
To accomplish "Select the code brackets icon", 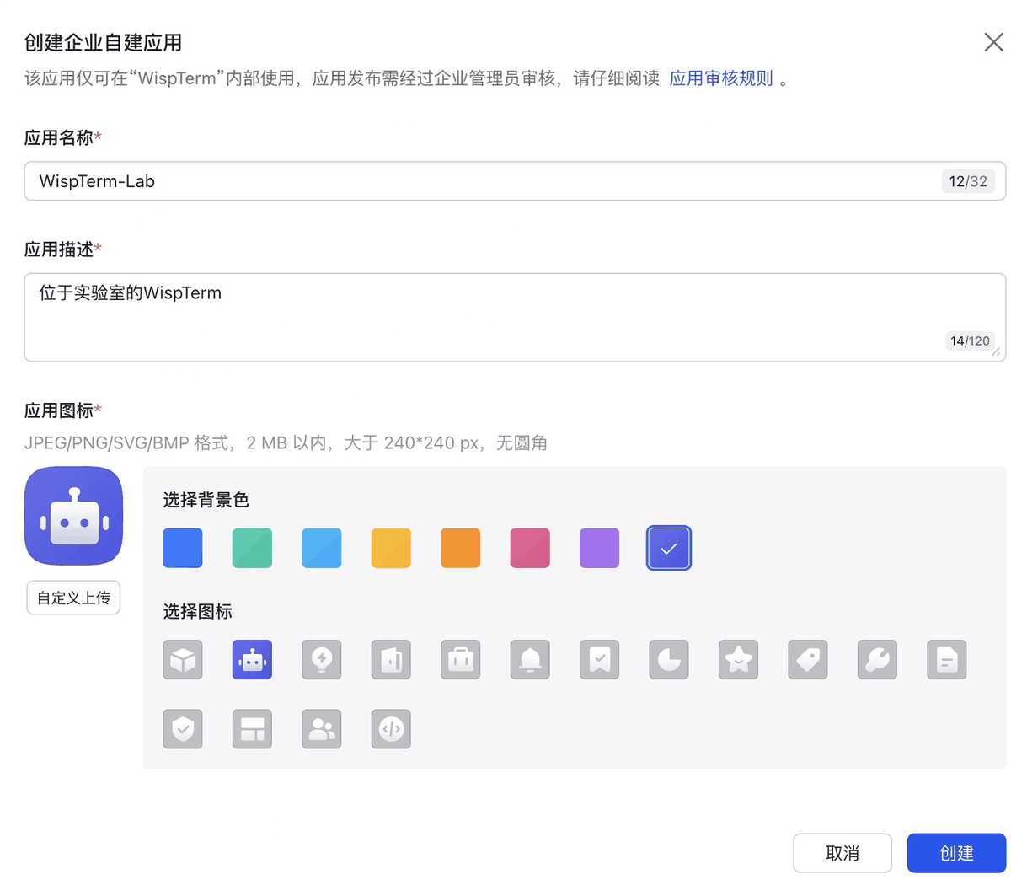I will coord(391,729).
